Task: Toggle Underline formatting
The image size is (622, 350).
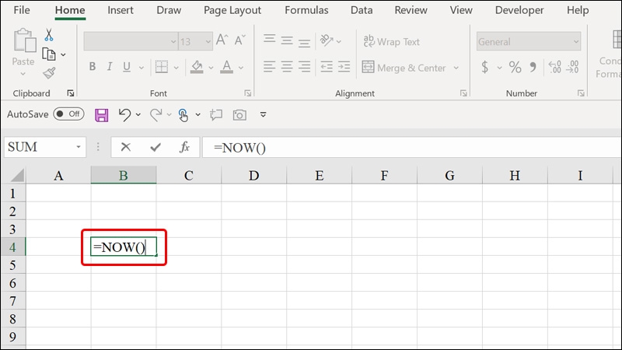Action: [x=127, y=67]
